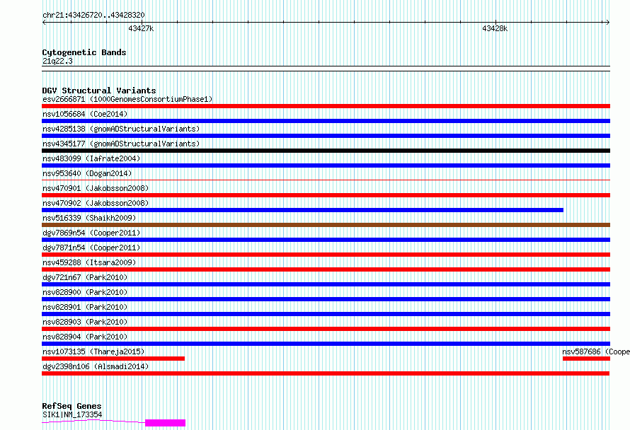Open nsv4285138 gnomAD variant label

coord(121,129)
